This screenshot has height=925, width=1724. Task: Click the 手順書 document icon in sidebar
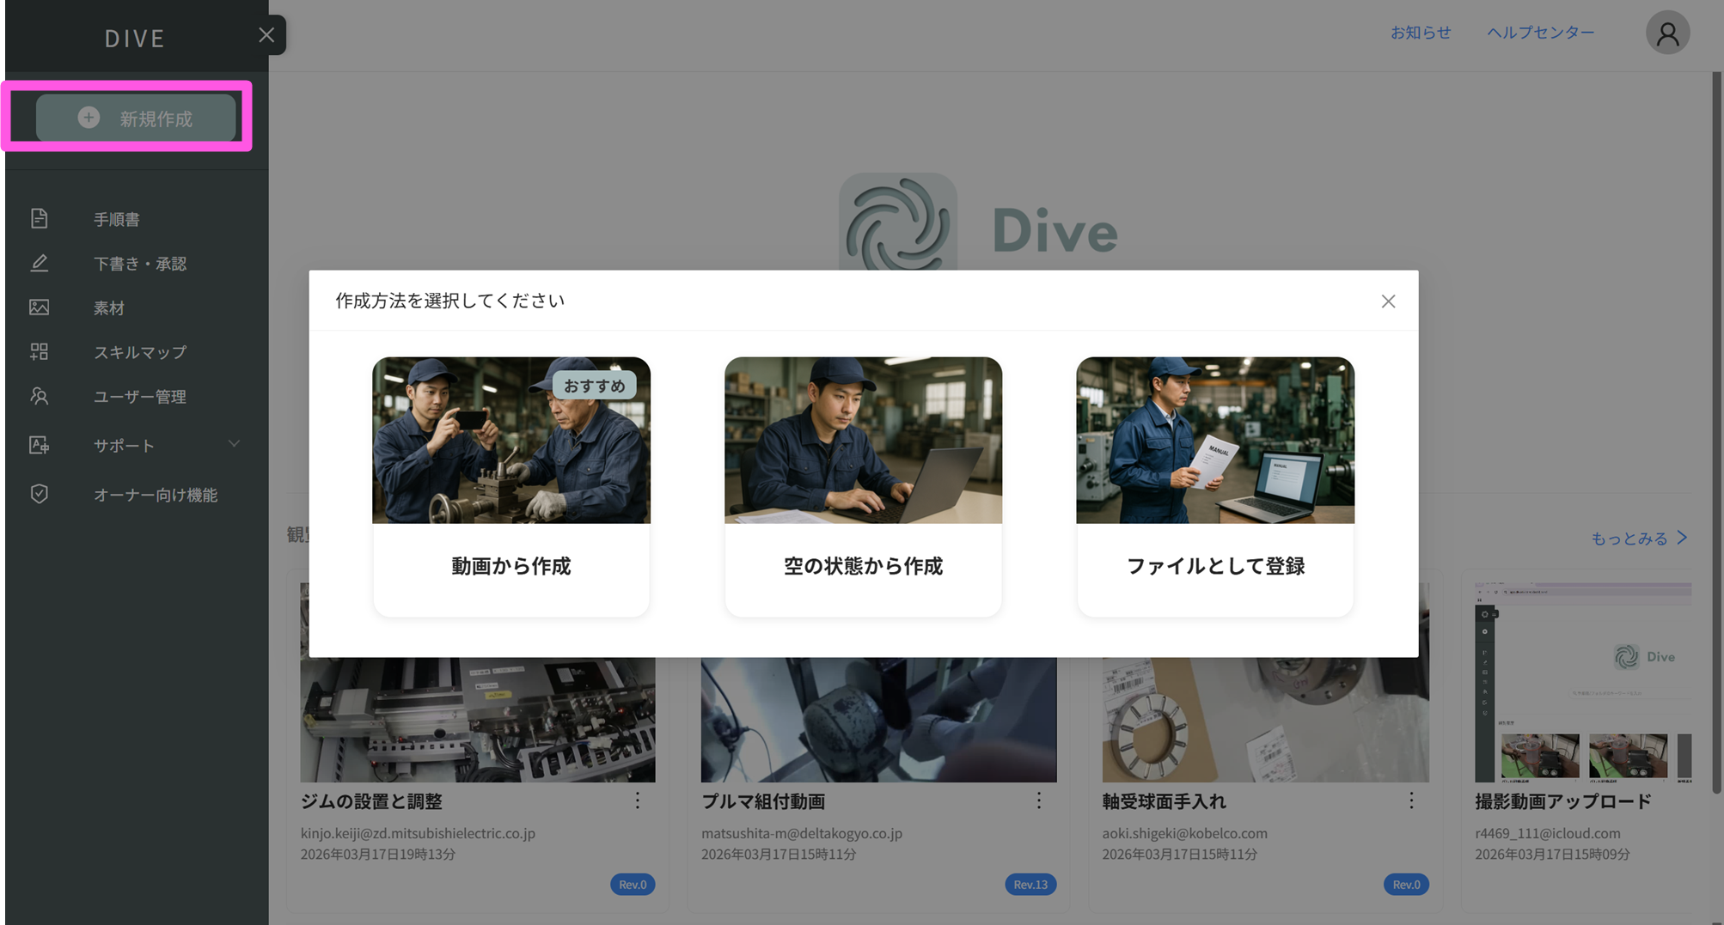point(40,219)
